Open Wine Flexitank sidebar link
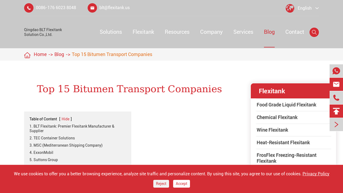The width and height of the screenshot is (343, 193). click(x=272, y=130)
